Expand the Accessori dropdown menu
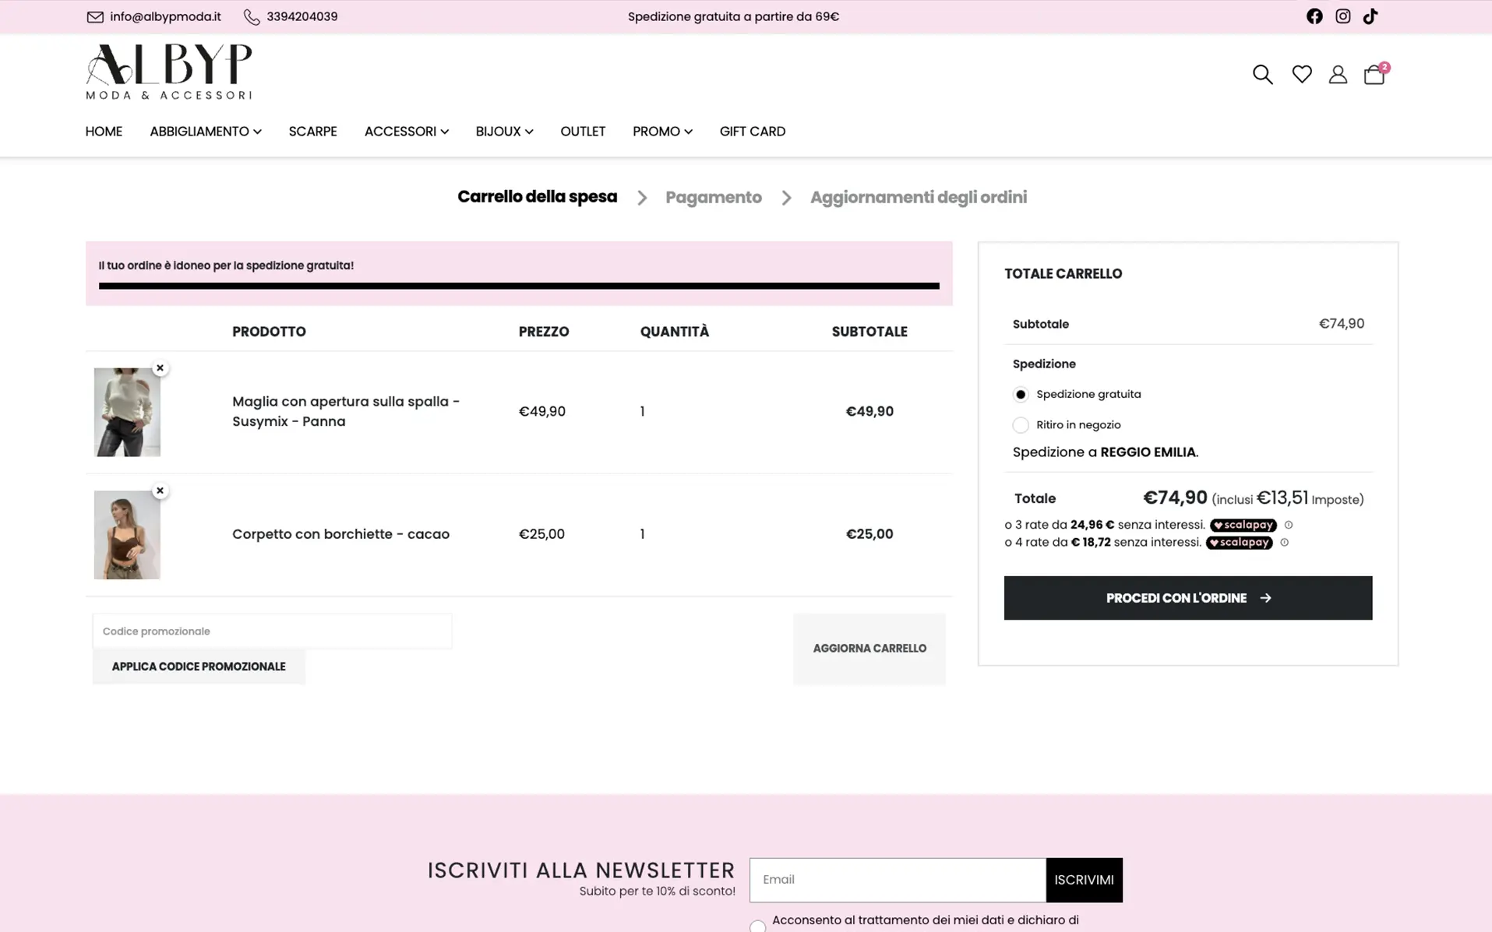The image size is (1492, 932). point(406,132)
